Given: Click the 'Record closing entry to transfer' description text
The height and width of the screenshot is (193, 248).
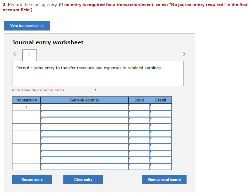Looking at the screenshot, I should tap(89, 68).
